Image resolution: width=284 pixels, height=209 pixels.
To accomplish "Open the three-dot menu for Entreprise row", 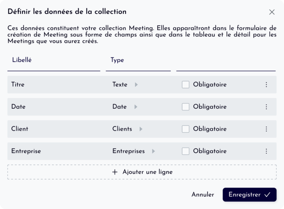I will 266,151.
